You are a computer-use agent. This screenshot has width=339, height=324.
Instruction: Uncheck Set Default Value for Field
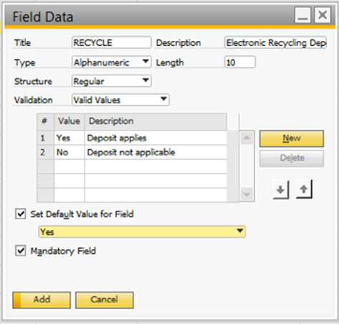coord(21,214)
